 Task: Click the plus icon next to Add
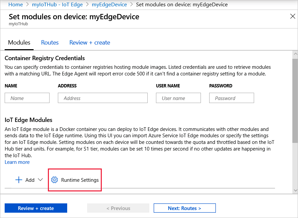[x=19, y=180]
